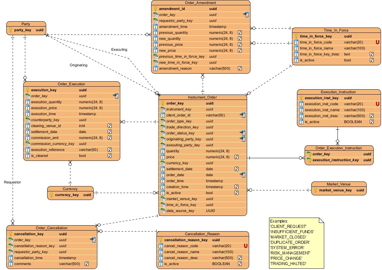Image resolution: width=382 pixels, height=270 pixels.
Task: Click the unique U marker on time_in_force_code
Action: click(x=377, y=42)
